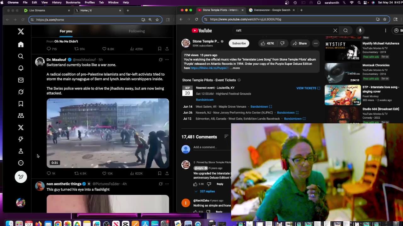
Task: Switch to For you tab
Action: point(66,31)
